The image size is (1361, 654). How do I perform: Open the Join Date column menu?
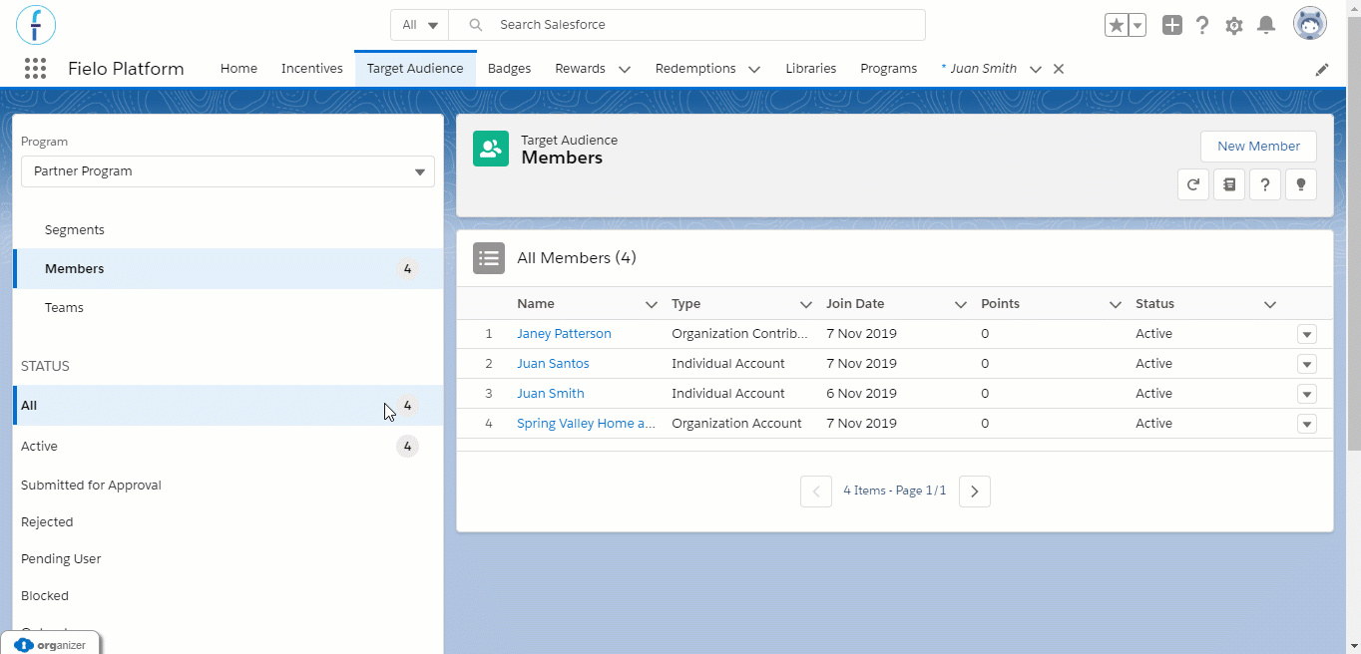pyautogui.click(x=961, y=304)
